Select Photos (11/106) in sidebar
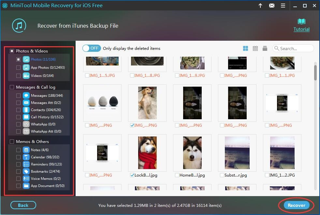Screen dimensions: 320x215 click(43, 59)
